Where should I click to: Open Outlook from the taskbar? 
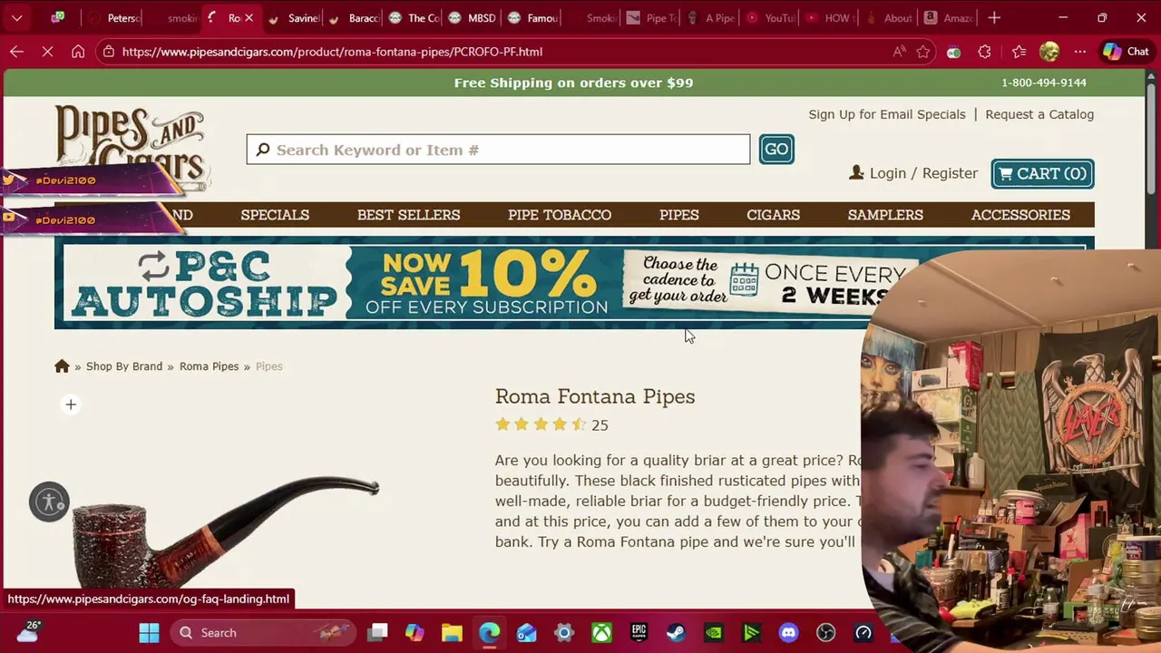pyautogui.click(x=527, y=632)
